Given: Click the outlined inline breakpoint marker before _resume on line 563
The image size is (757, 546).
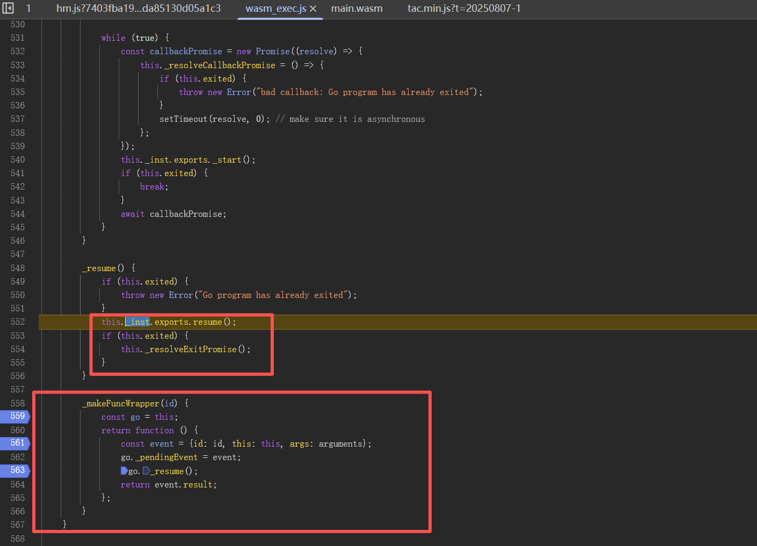Looking at the screenshot, I should (x=147, y=471).
